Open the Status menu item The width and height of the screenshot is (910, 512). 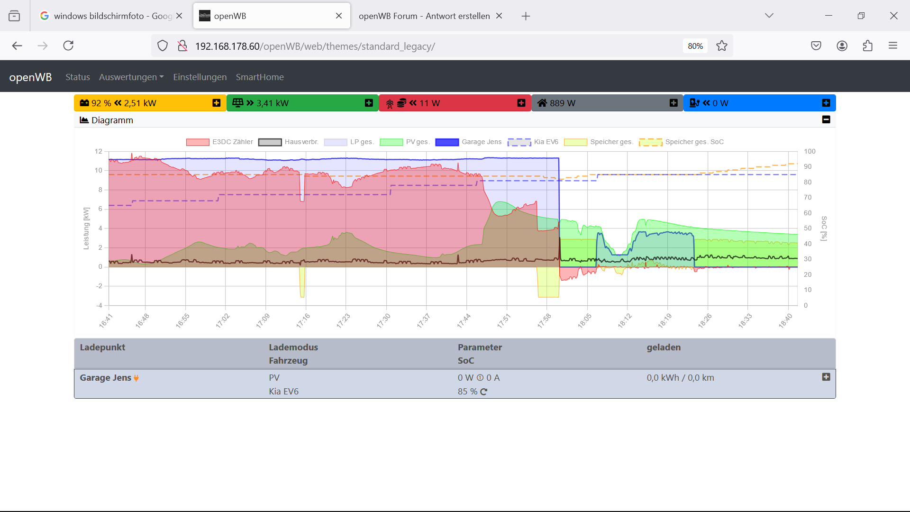(x=78, y=77)
